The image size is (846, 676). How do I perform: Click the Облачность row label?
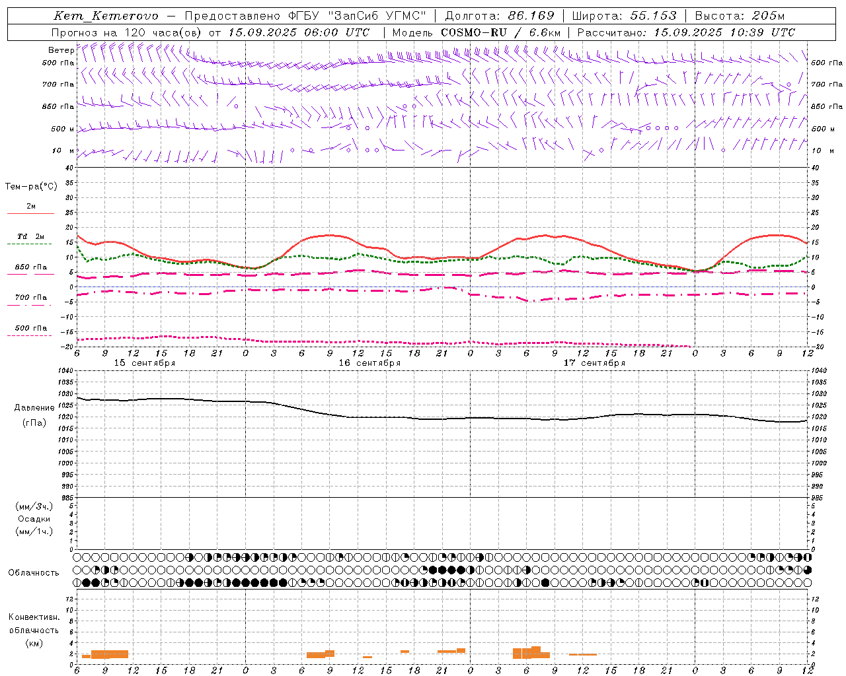point(34,572)
